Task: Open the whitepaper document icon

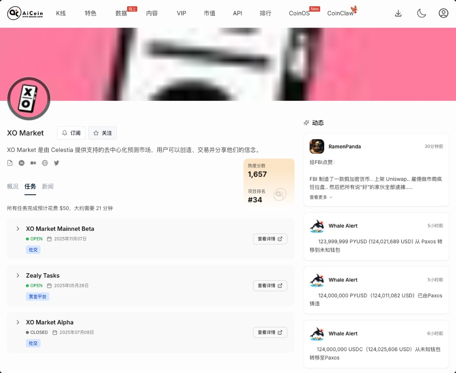Action: [x=10, y=163]
